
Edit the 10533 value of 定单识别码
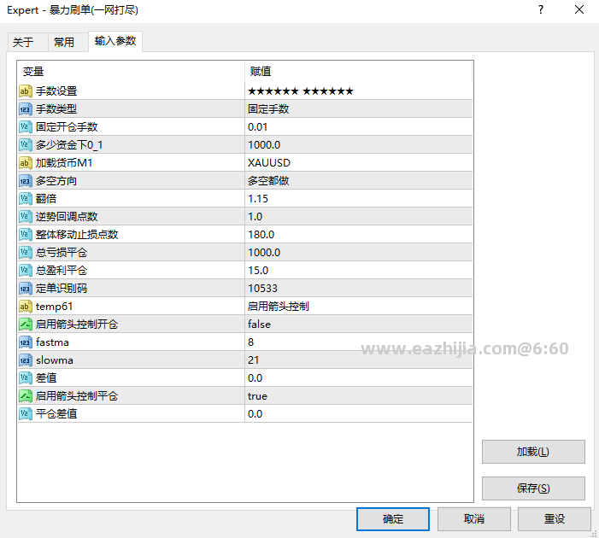click(x=358, y=289)
